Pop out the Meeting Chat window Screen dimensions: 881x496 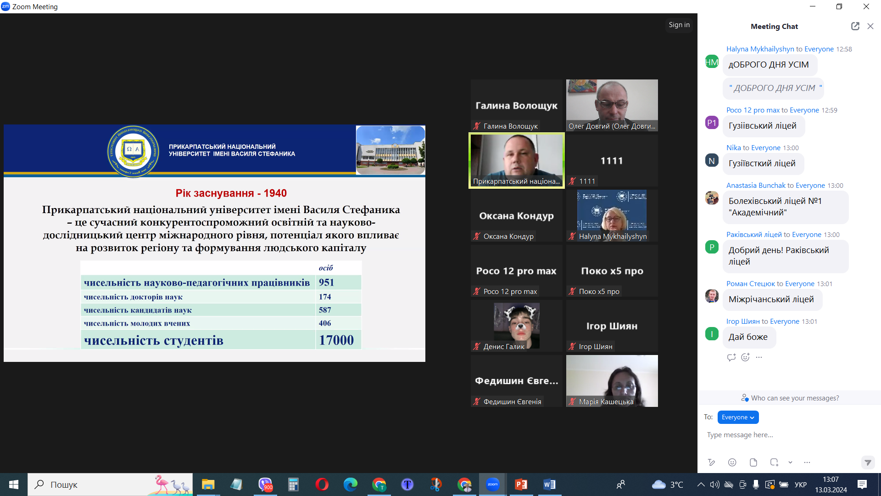[x=855, y=26]
